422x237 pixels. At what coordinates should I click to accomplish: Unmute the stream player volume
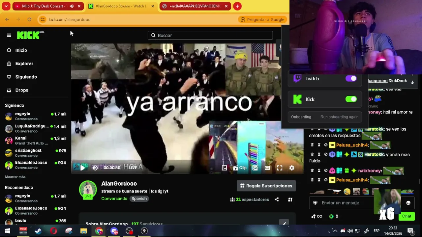coord(95,168)
